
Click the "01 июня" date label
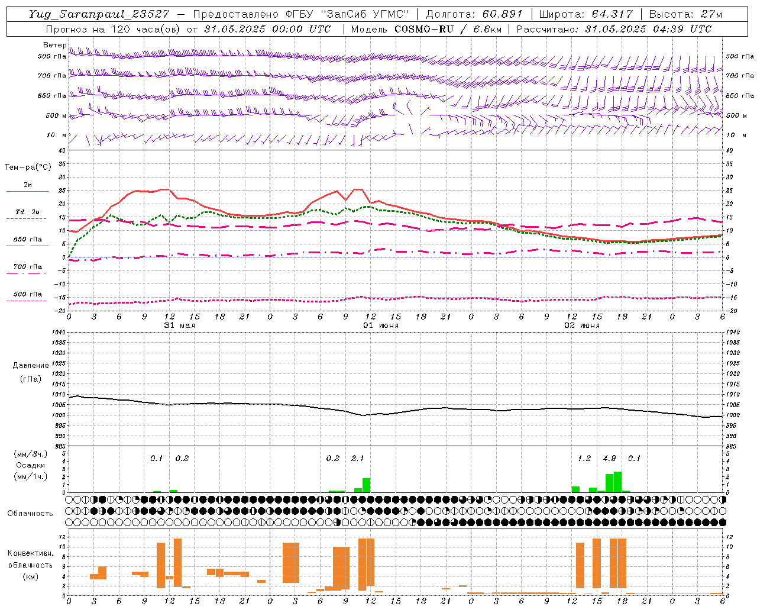(x=381, y=325)
